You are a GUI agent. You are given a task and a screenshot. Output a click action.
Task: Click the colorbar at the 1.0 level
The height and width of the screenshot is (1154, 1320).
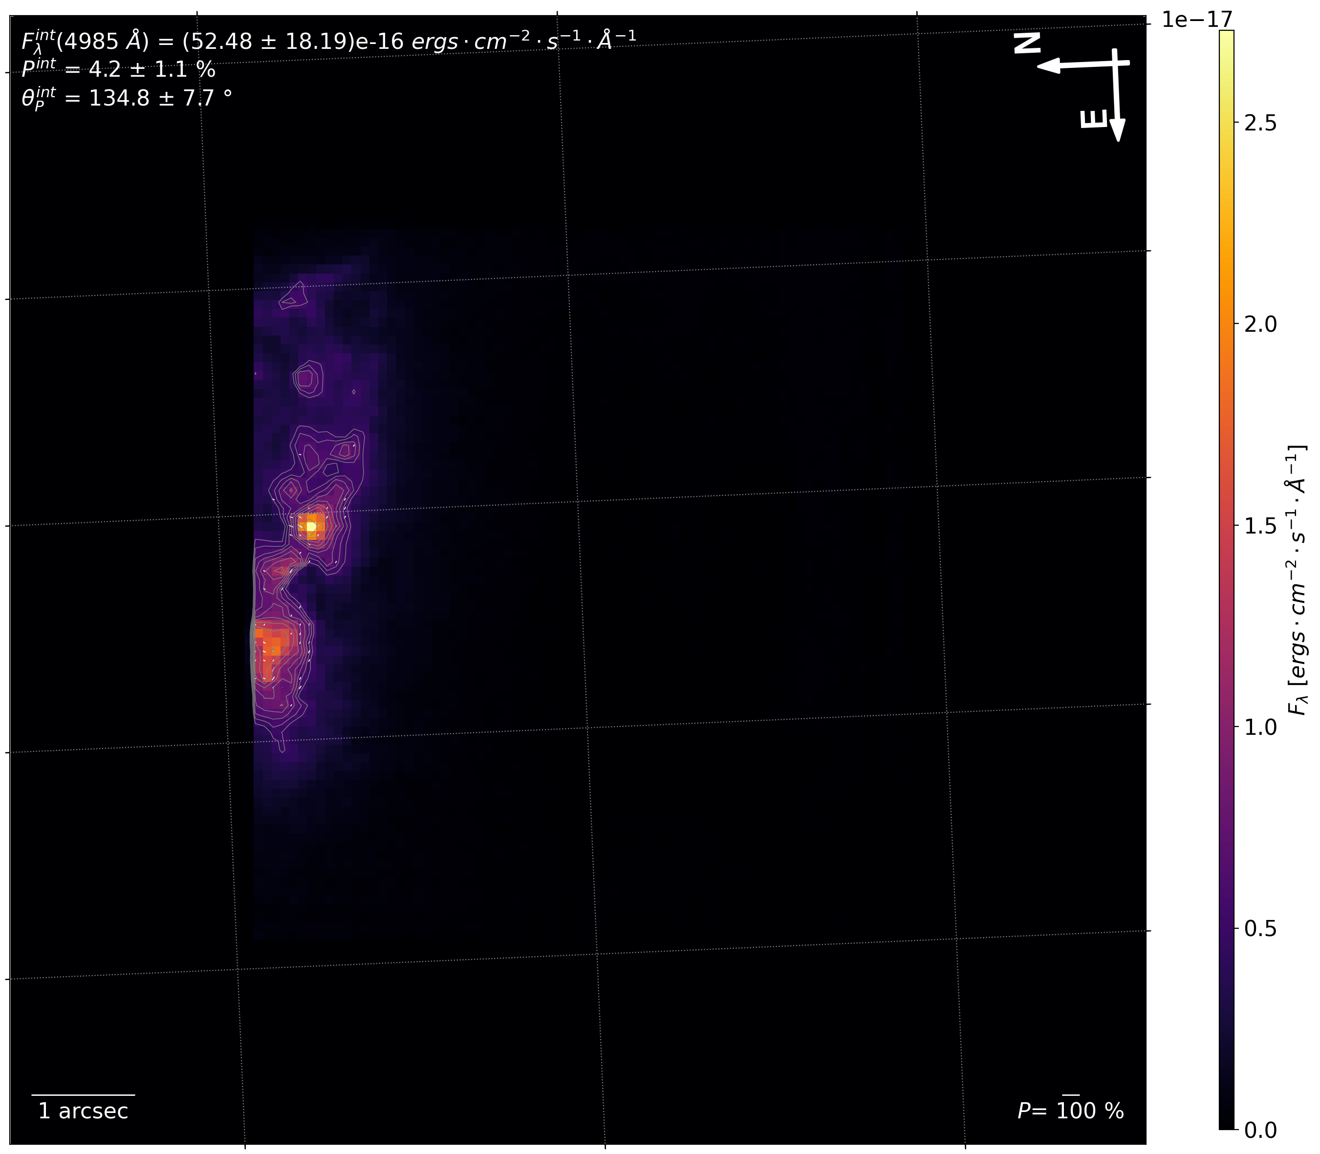coord(1226,727)
